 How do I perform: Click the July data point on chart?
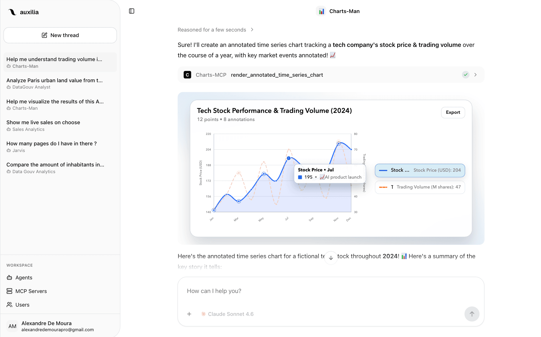click(288, 158)
